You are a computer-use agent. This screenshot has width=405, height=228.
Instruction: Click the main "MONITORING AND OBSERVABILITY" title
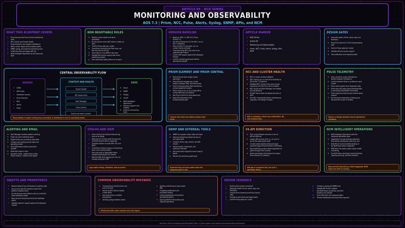pyautogui.click(x=202, y=16)
